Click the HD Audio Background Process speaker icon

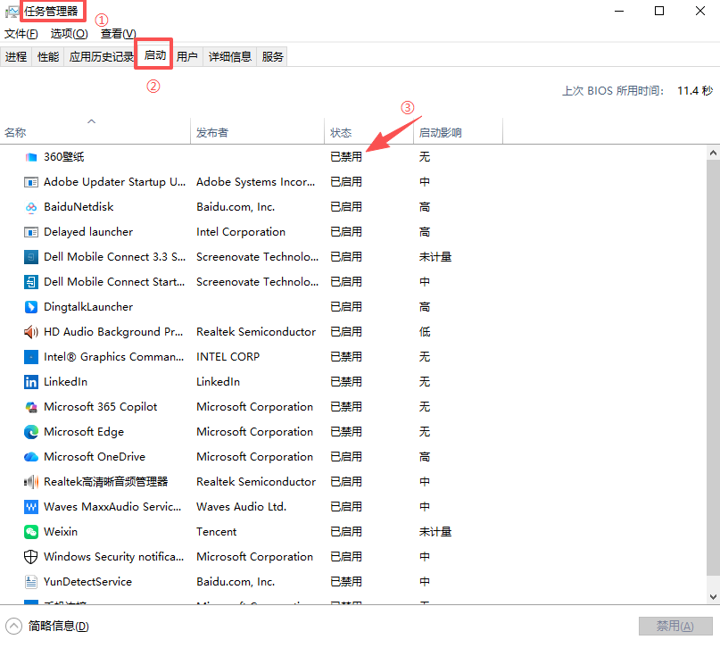30,332
